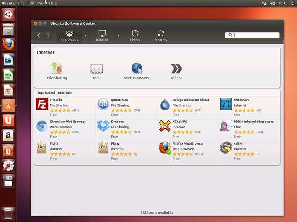Open the Firefox Web Browser title
297x222 pixels.
tap(188, 143)
